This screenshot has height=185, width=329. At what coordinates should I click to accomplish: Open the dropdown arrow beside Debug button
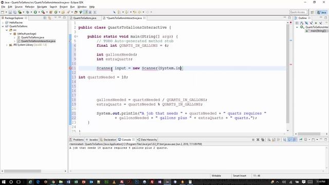(31, 12)
